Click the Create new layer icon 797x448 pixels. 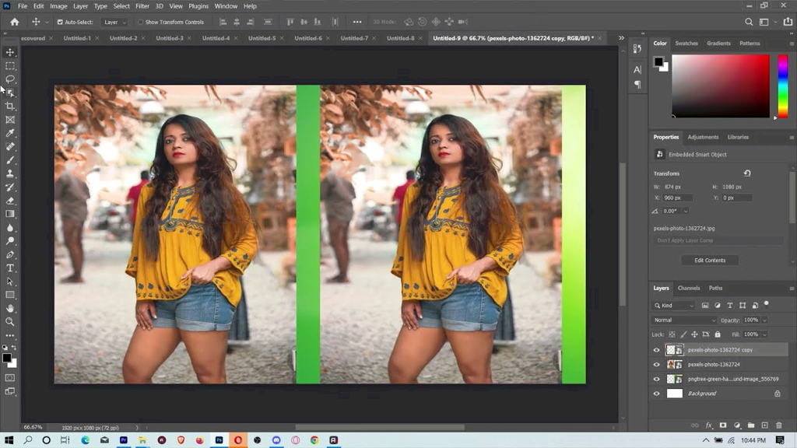(764, 425)
